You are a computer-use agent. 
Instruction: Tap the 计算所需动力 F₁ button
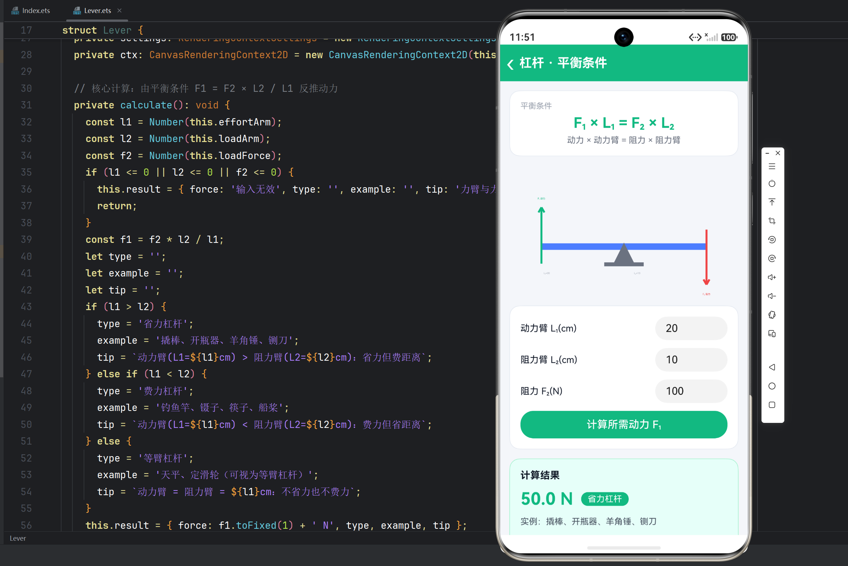click(624, 424)
